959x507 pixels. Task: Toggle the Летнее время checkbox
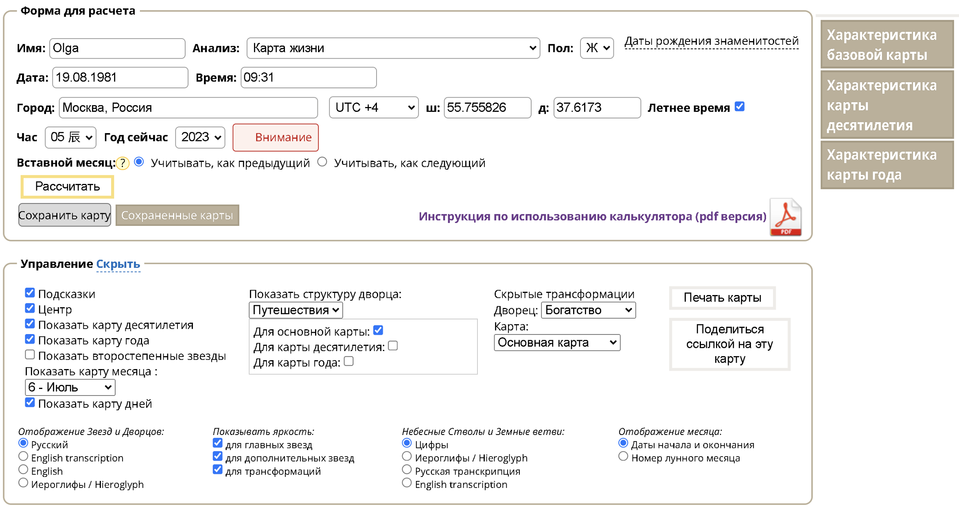click(x=740, y=107)
